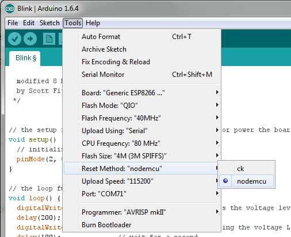
Task: Open the Programmer "AVRISP mkII" submenu
Action: (x=142, y=212)
